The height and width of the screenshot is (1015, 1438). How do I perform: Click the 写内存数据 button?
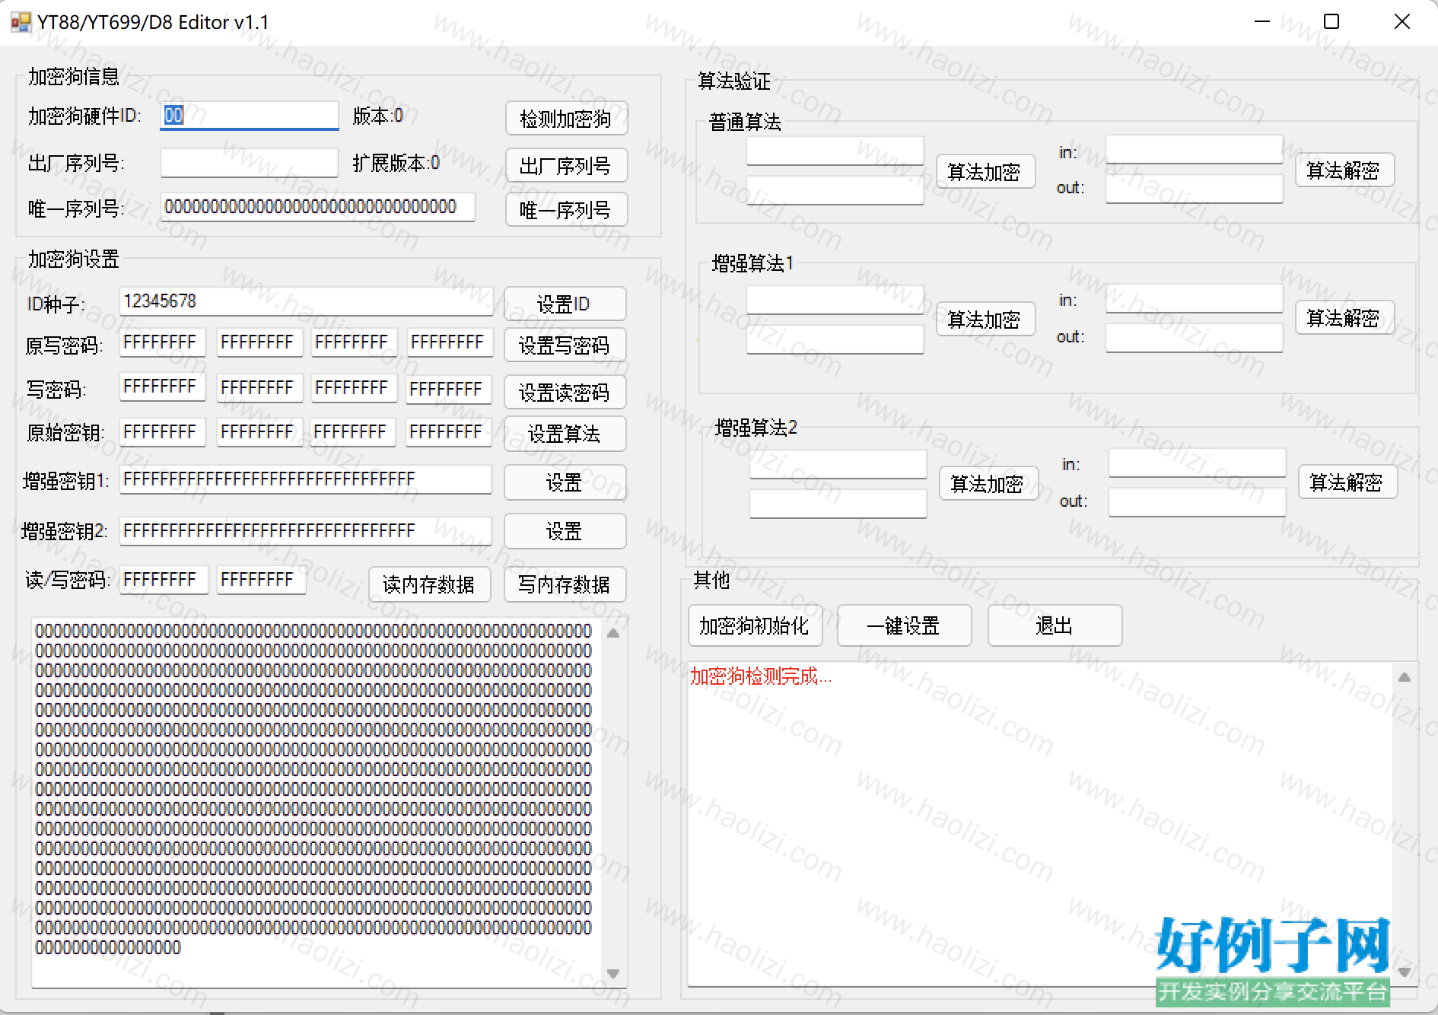[x=565, y=584]
